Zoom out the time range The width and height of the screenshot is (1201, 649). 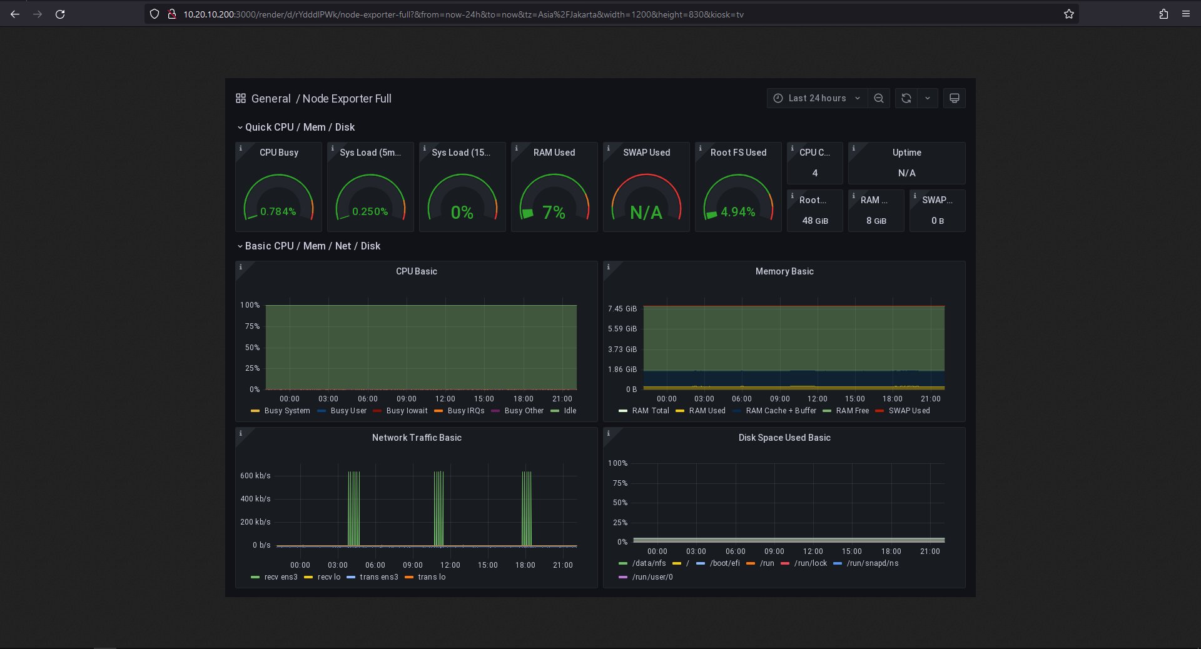(x=879, y=98)
